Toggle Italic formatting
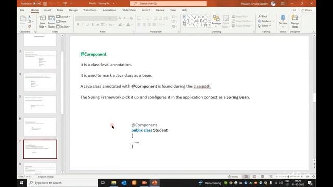 83,25
